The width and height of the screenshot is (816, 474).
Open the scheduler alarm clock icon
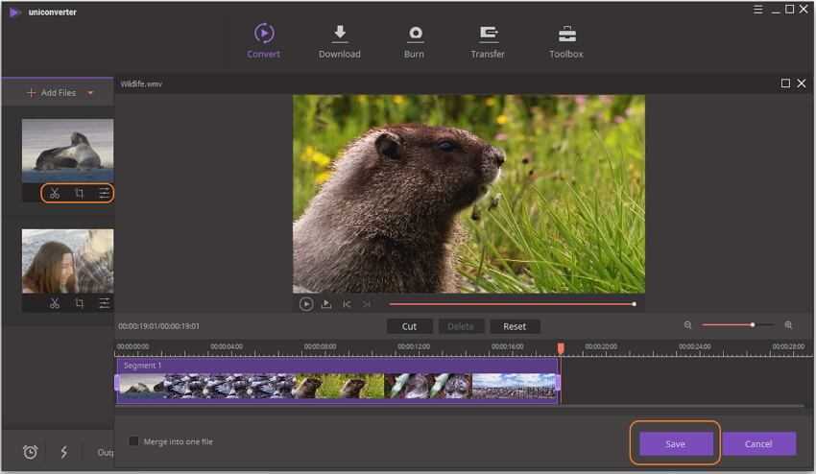pyautogui.click(x=30, y=452)
